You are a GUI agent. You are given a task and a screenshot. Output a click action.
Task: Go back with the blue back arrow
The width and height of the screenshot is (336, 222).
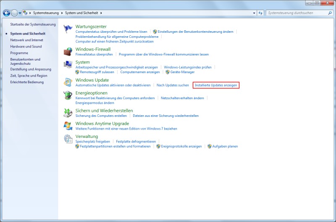point(6,13)
